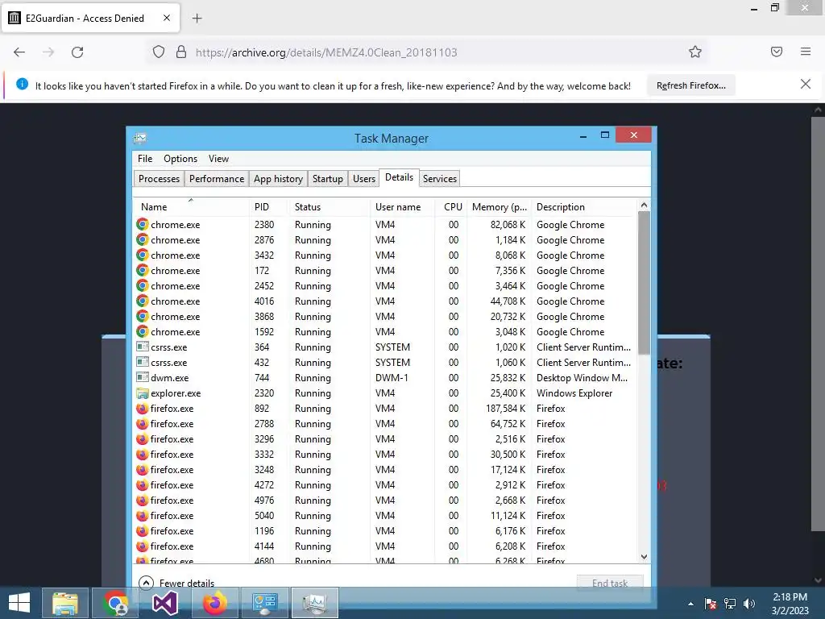Select chrome.exe icon with PID 2380
This screenshot has width=825, height=619.
pyautogui.click(x=142, y=224)
